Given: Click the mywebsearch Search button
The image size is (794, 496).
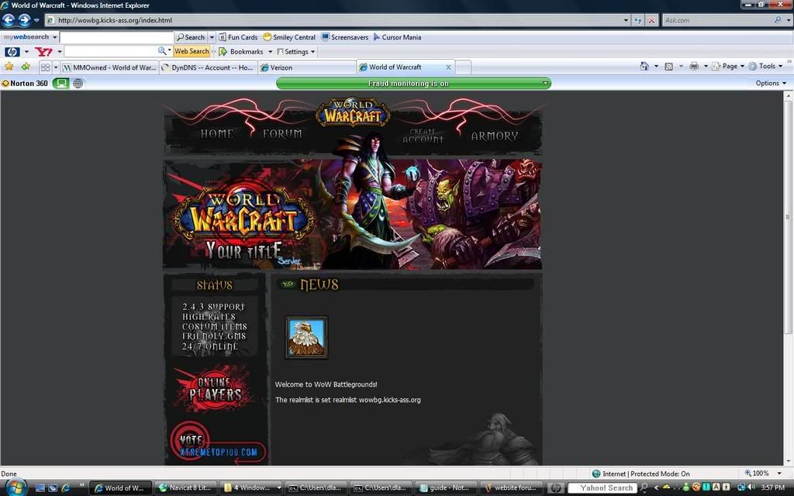Looking at the screenshot, I should point(191,37).
